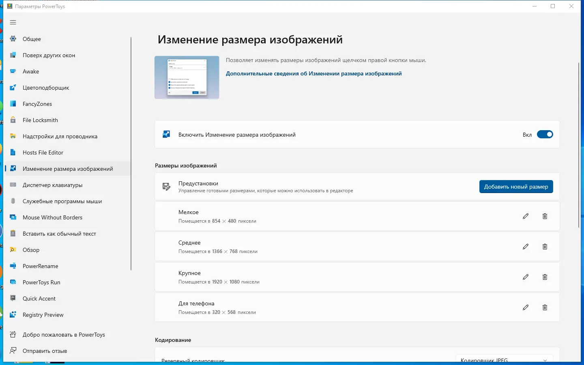Delete the "Мелкое" size preset
The image size is (584, 365).
coord(545,216)
